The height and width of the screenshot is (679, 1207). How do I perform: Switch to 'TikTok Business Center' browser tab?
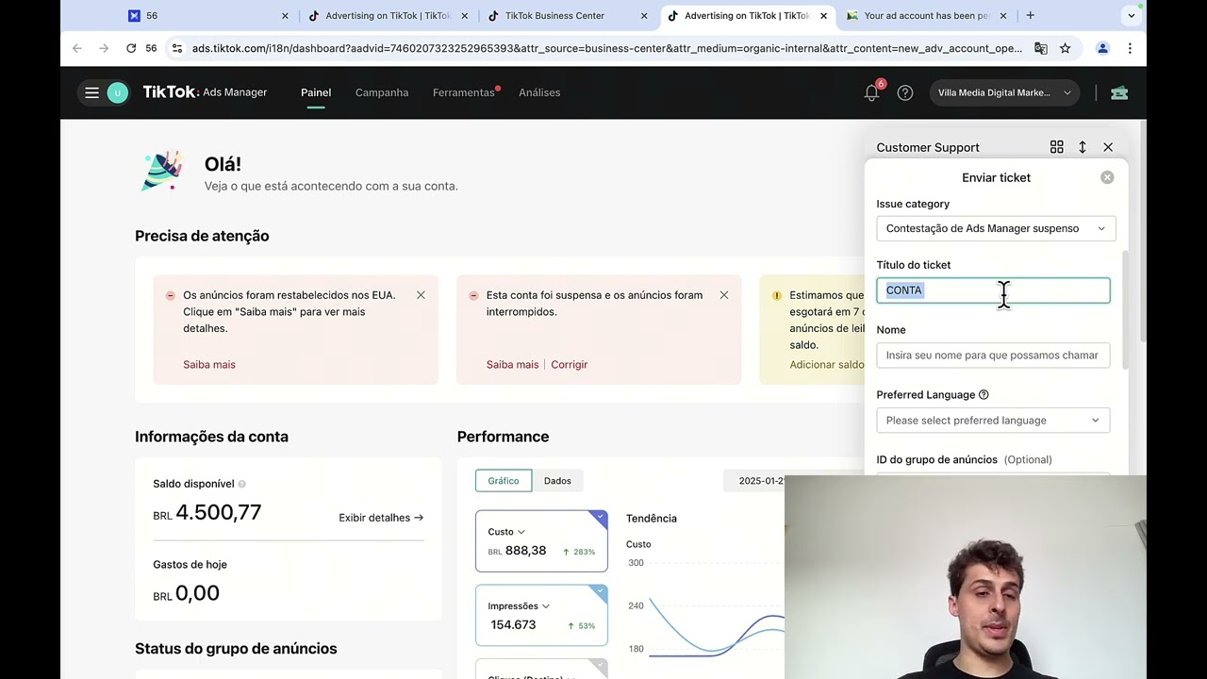coord(569,16)
